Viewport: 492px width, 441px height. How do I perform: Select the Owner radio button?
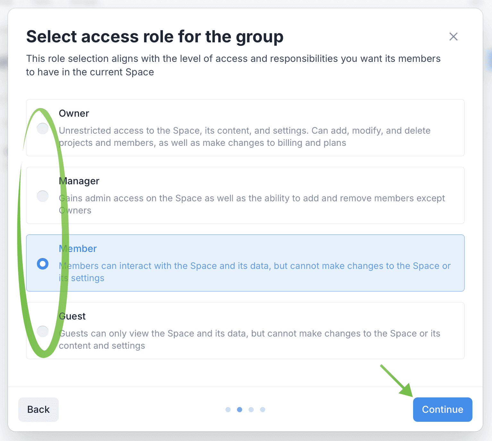pyautogui.click(x=43, y=128)
